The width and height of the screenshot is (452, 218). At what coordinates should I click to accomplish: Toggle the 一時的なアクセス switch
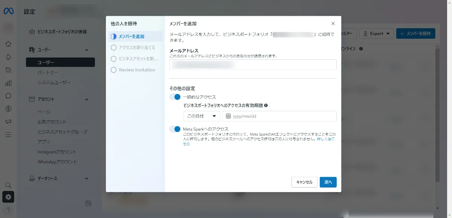[175, 97]
